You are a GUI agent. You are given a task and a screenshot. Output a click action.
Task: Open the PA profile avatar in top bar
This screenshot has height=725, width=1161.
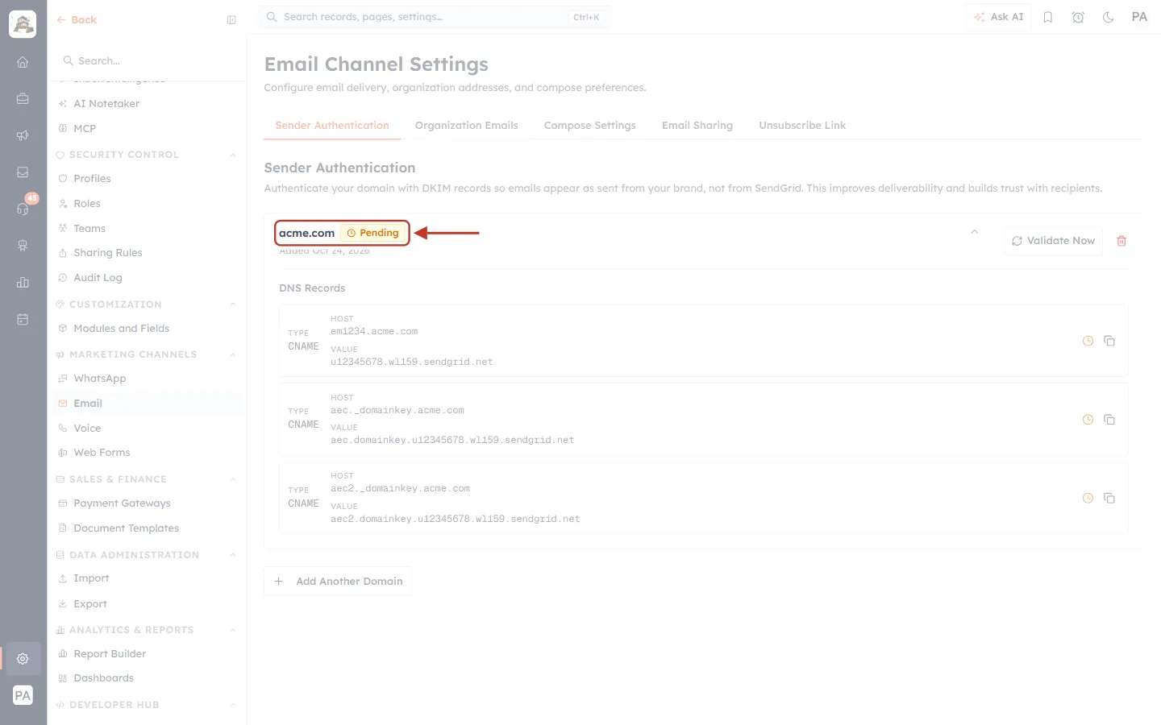pyautogui.click(x=1139, y=17)
